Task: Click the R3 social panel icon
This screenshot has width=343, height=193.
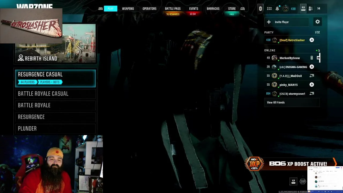Action: click(x=303, y=8)
